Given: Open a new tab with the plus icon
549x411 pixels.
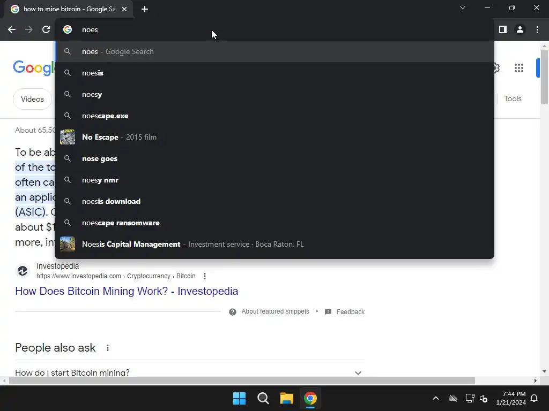Looking at the screenshot, I should (145, 9).
